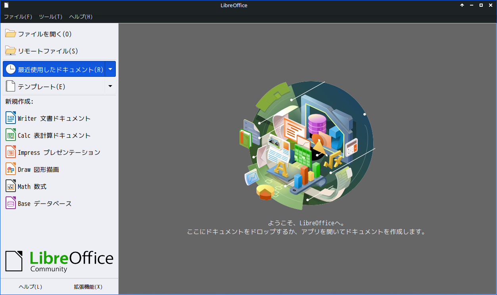Create a new Base データベース
The height and width of the screenshot is (295, 497).
[59, 204]
